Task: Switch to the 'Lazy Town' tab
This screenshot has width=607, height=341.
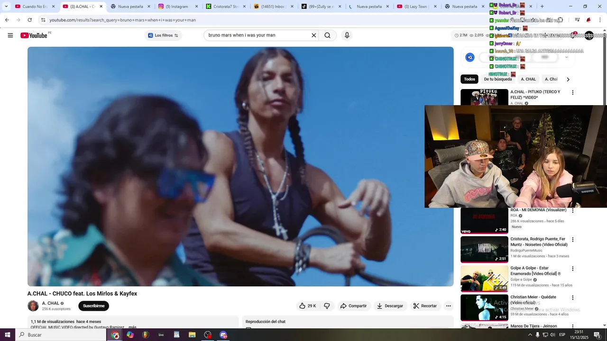Action: [416, 7]
